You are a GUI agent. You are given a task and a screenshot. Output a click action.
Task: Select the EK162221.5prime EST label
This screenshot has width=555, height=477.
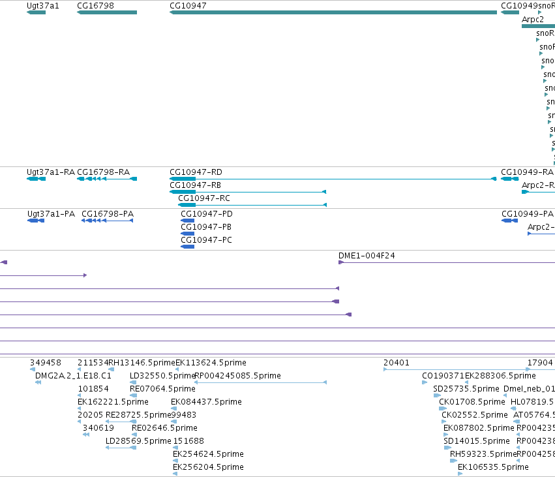tap(113, 402)
